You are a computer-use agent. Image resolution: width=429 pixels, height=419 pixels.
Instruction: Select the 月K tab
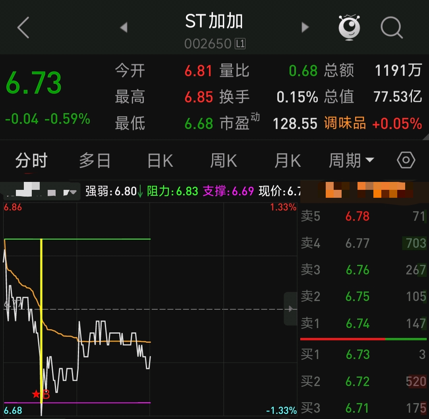288,160
